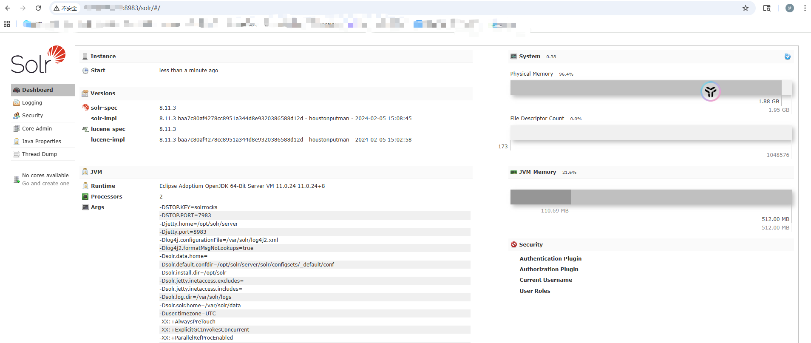Refresh the System panel values
Image resolution: width=811 pixels, height=343 pixels.
point(787,57)
